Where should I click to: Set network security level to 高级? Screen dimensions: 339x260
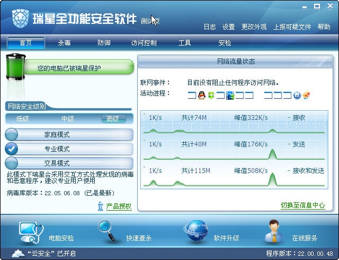click(113, 119)
